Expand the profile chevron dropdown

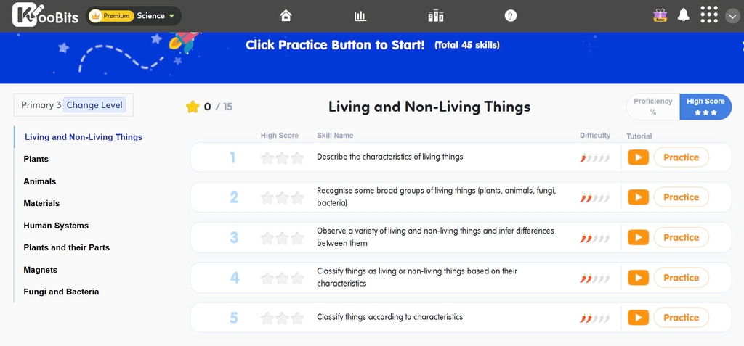[x=732, y=16]
